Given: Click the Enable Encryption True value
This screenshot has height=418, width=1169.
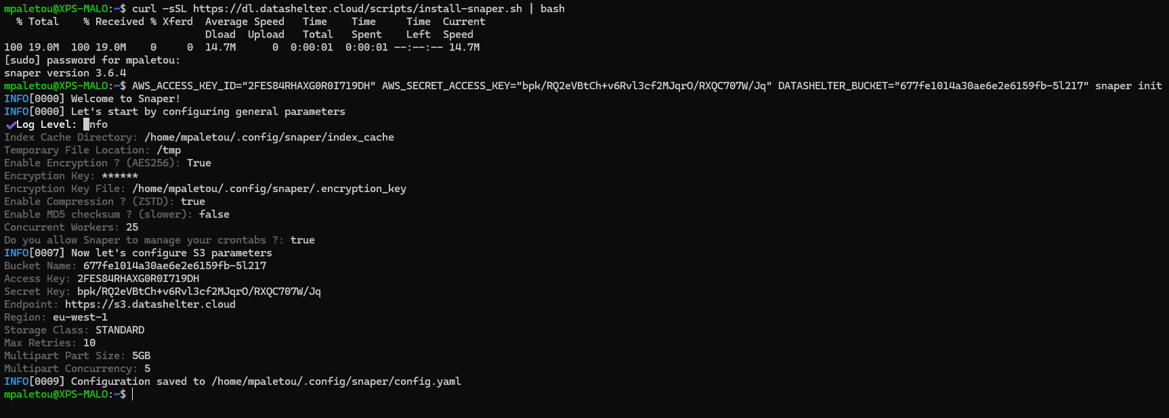Looking at the screenshot, I should [x=198, y=163].
